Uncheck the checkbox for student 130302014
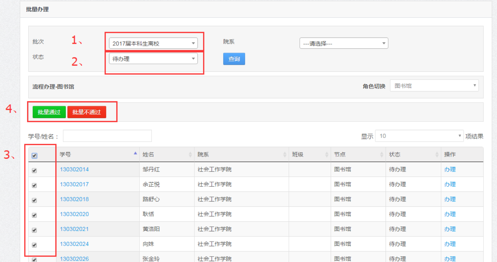 point(34,171)
